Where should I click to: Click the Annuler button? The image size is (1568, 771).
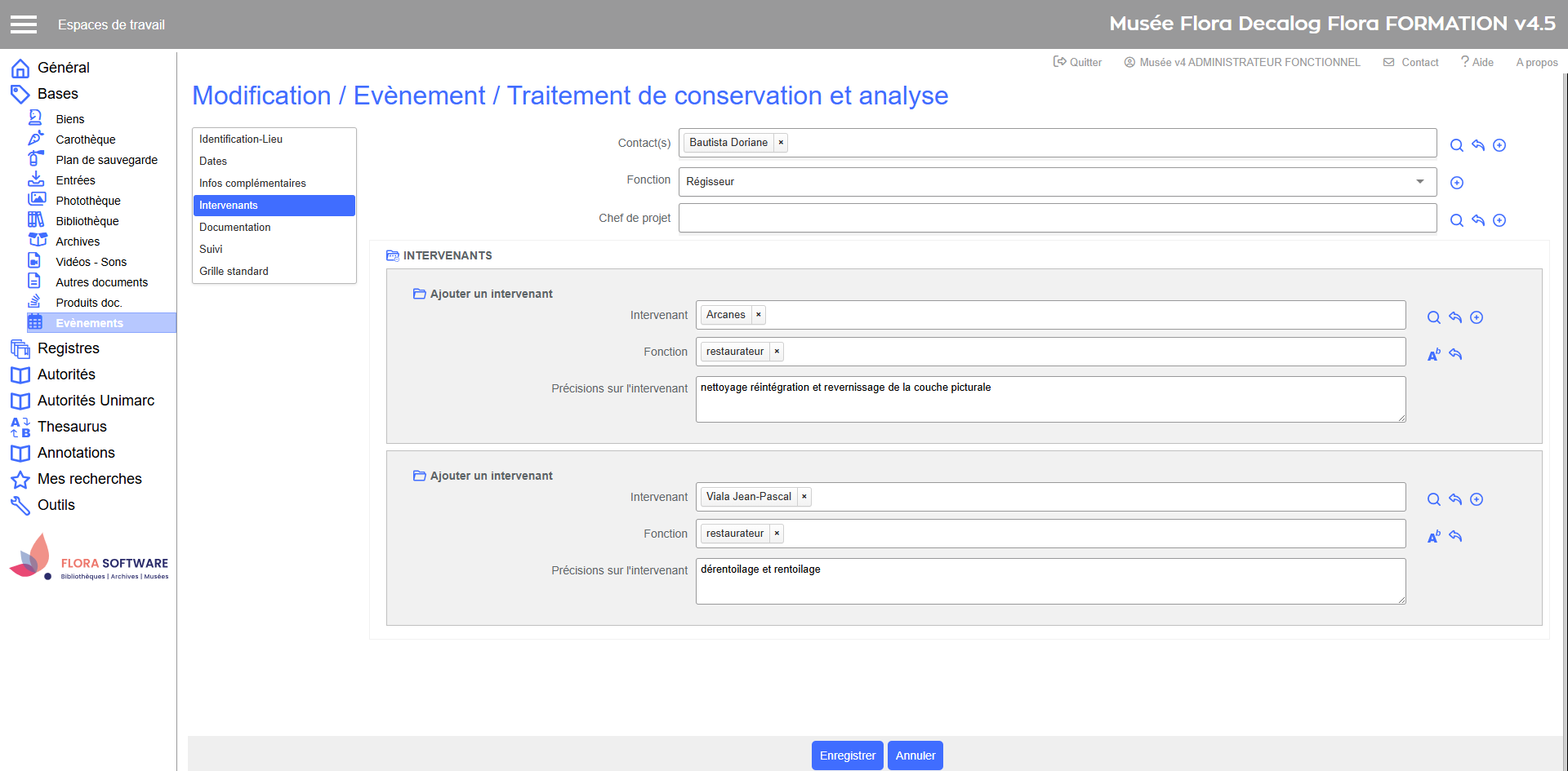pyautogui.click(x=915, y=755)
